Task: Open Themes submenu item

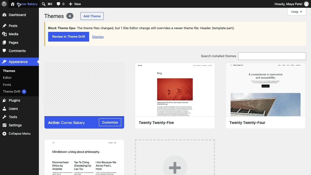Action: (x=9, y=71)
